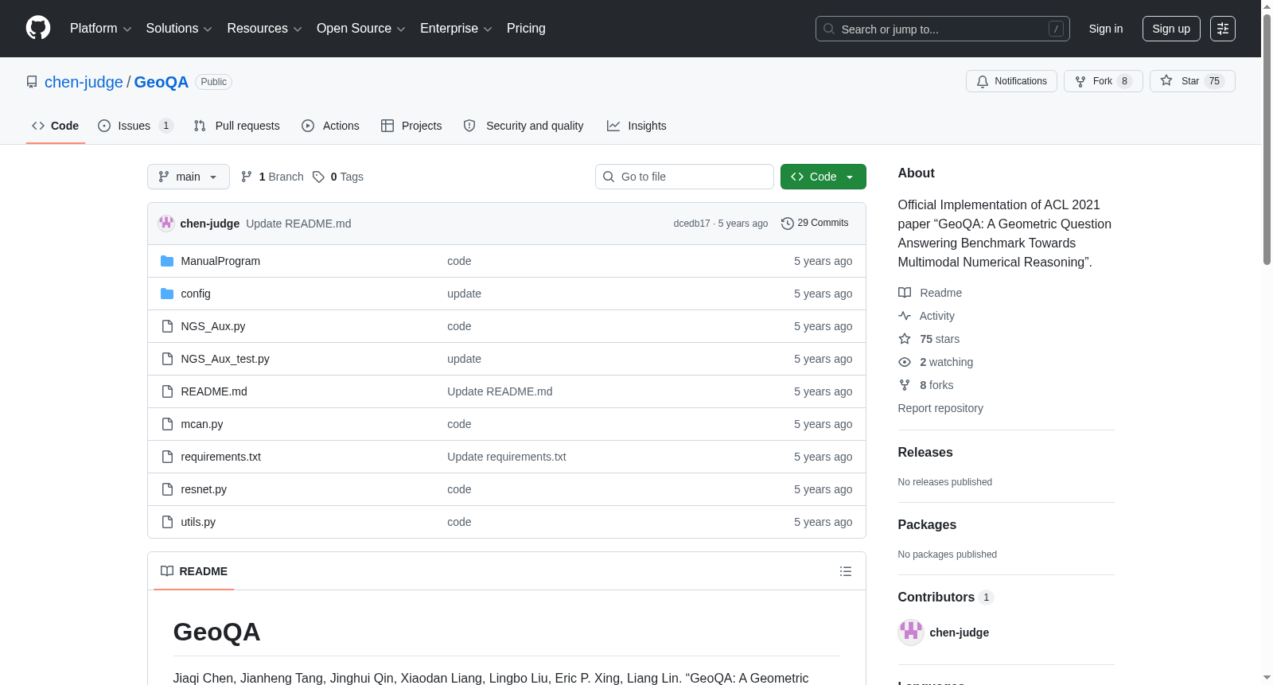The height and width of the screenshot is (685, 1273).
Task: Click the Search or jump to field
Action: tap(943, 29)
